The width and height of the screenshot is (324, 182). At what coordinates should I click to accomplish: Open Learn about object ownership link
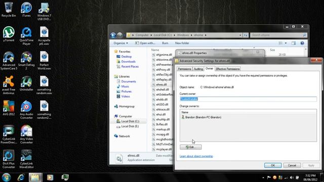pyautogui.click(x=196, y=156)
